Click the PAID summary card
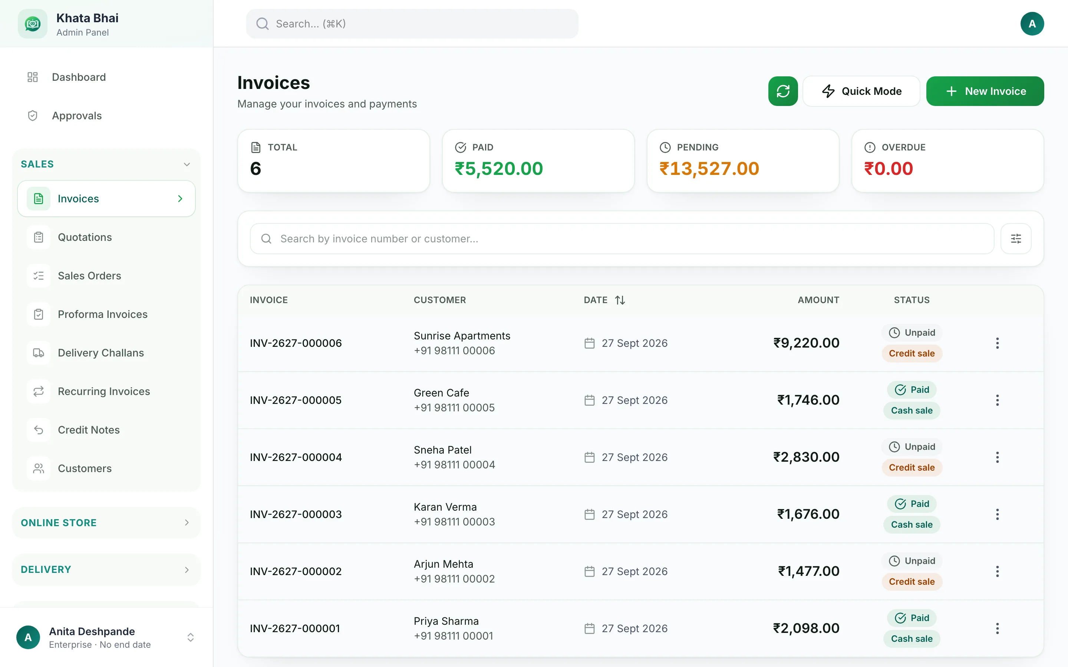 coord(538,160)
